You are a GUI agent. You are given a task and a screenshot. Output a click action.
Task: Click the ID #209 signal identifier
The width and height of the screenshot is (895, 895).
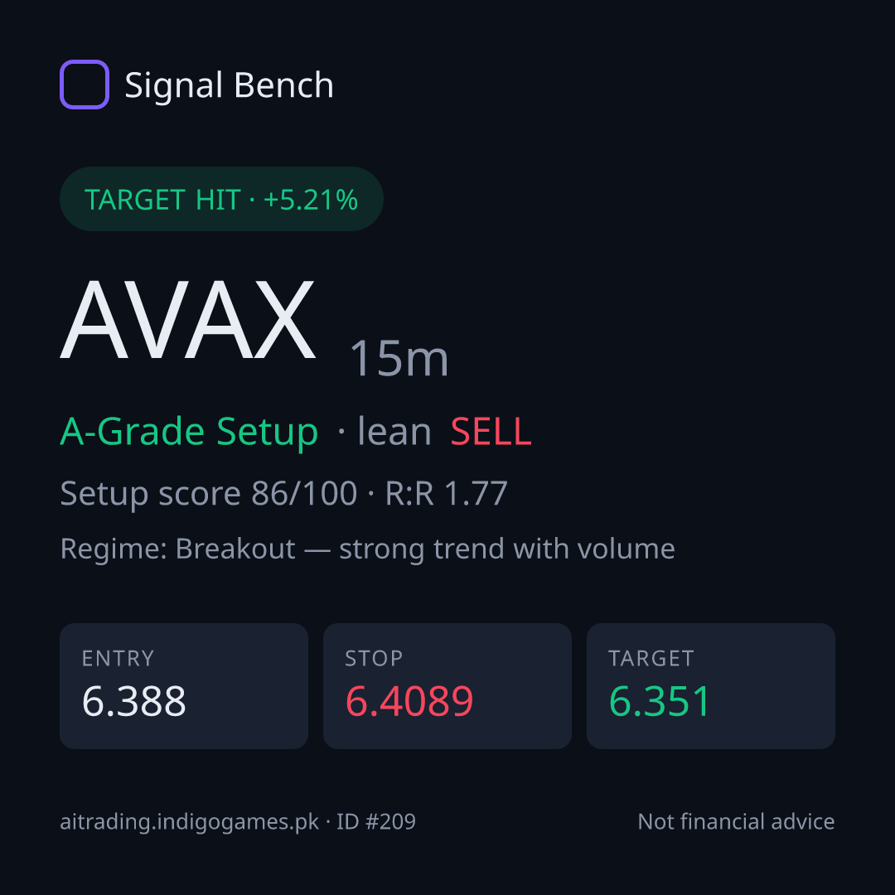coord(375,821)
